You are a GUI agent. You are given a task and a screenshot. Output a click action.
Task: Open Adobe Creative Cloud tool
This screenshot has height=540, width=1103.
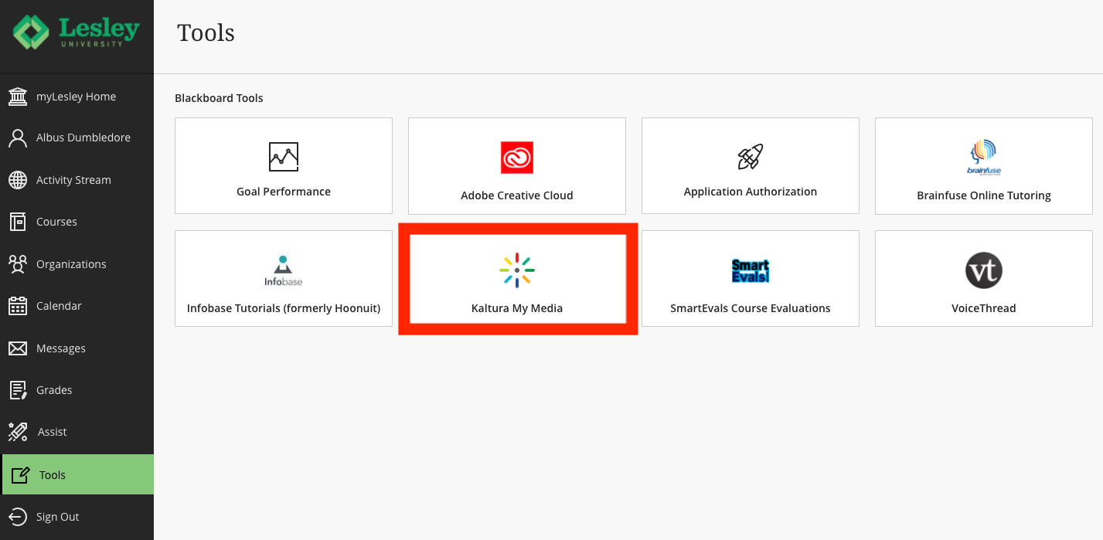(517, 166)
